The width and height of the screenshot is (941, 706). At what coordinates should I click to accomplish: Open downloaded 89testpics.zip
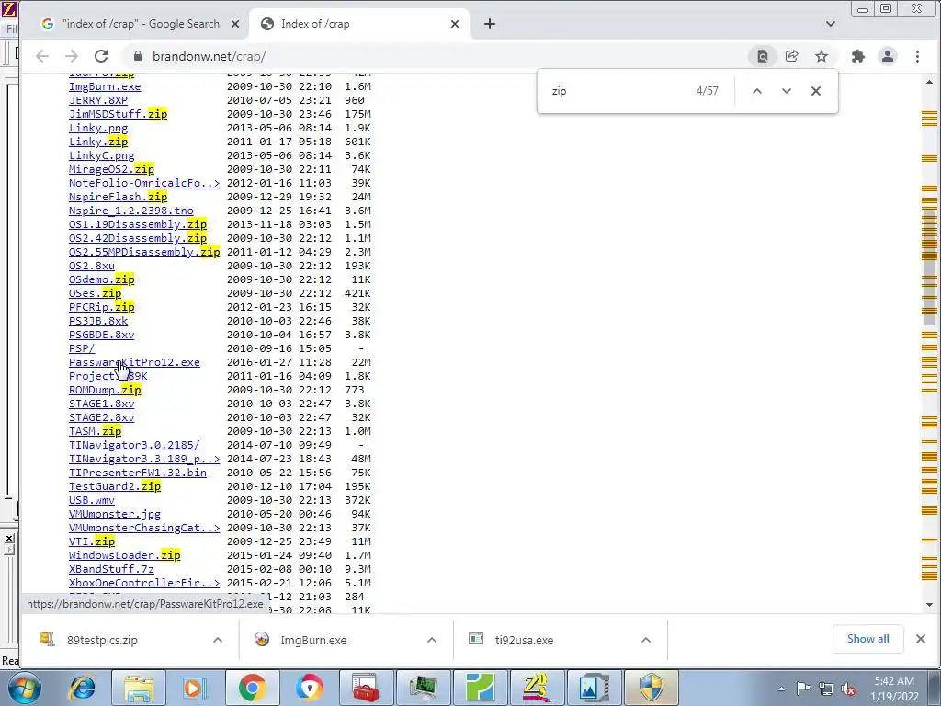point(102,640)
